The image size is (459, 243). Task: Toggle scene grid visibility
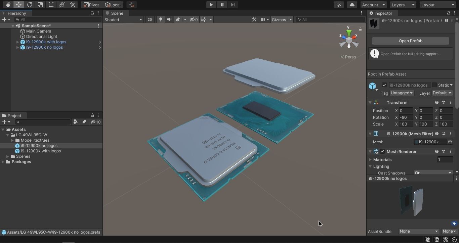[x=203, y=19]
